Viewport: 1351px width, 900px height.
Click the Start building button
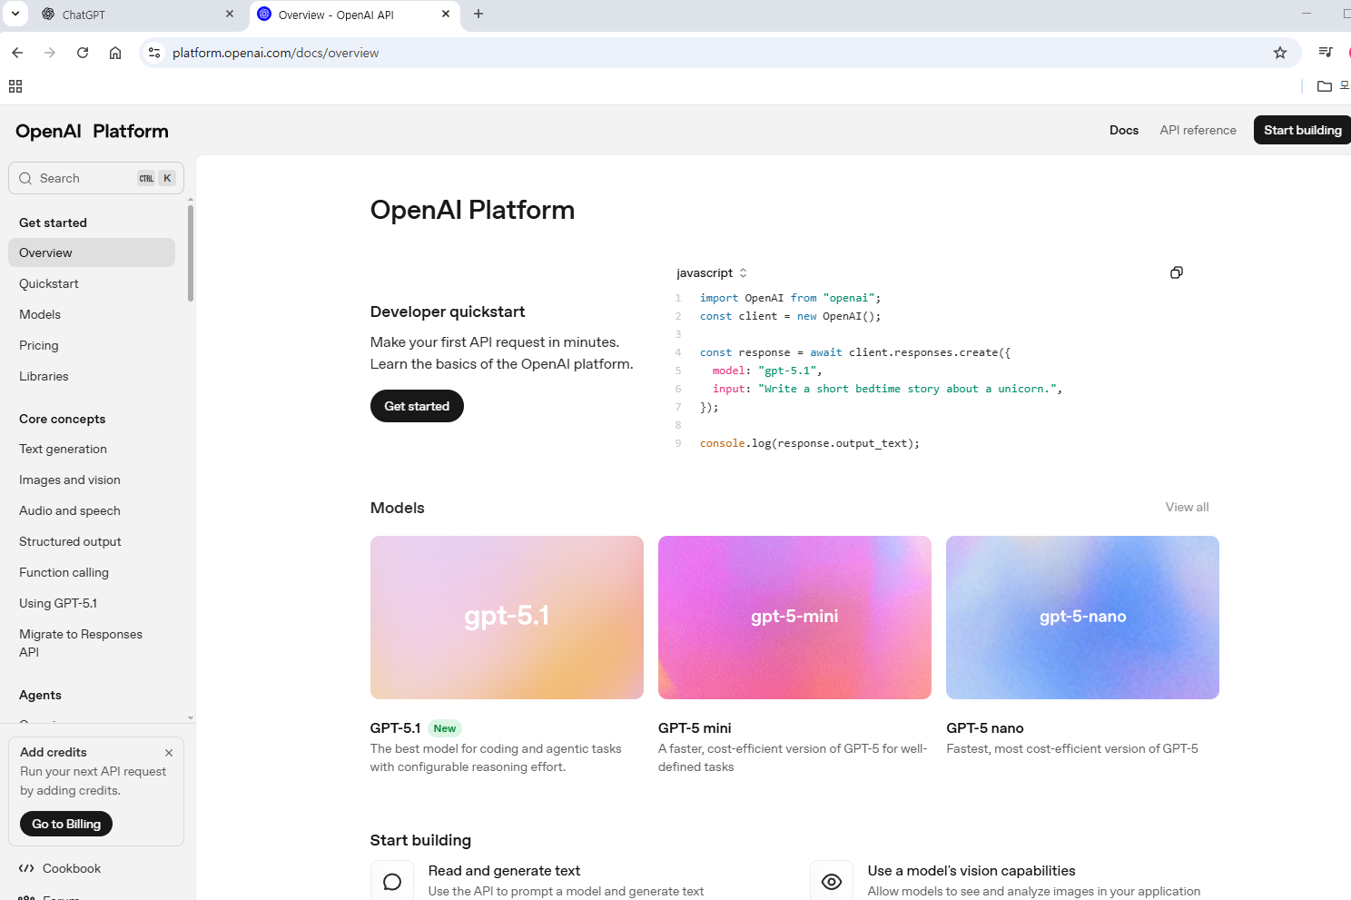[x=1302, y=130]
